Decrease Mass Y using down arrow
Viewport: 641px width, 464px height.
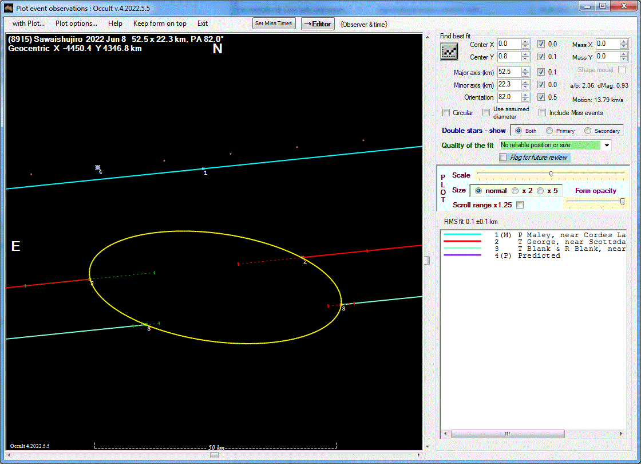pyautogui.click(x=624, y=60)
